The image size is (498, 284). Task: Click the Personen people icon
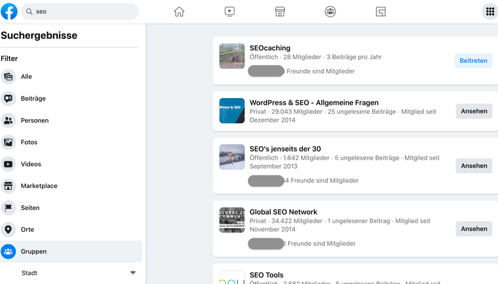(x=8, y=120)
